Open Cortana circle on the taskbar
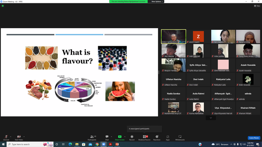Viewport: 262px width, 147px height. coord(56,144)
